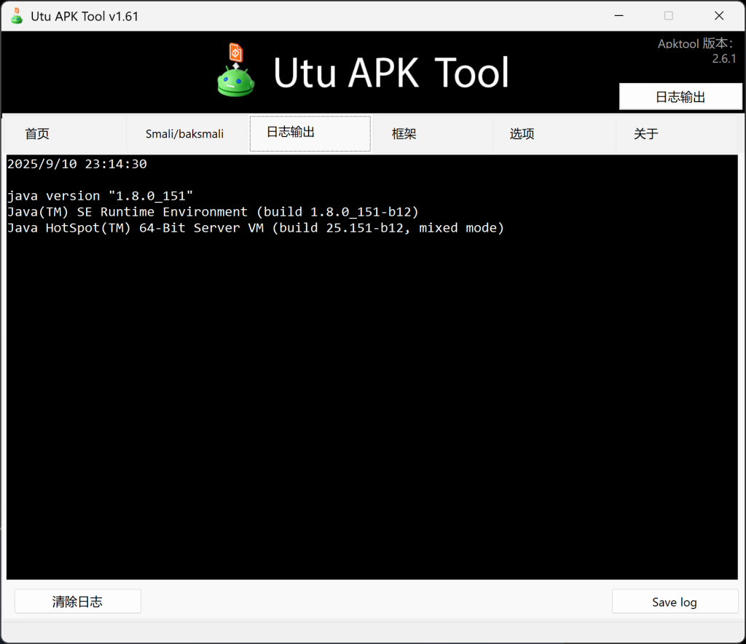746x644 pixels.
Task: Switch to the Smali/baksmali tab
Action: click(186, 133)
